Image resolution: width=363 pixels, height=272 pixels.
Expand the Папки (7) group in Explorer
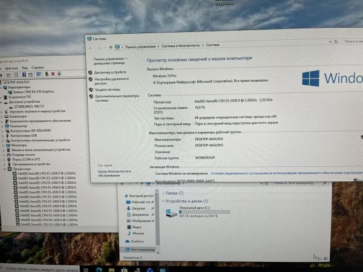click(163, 193)
